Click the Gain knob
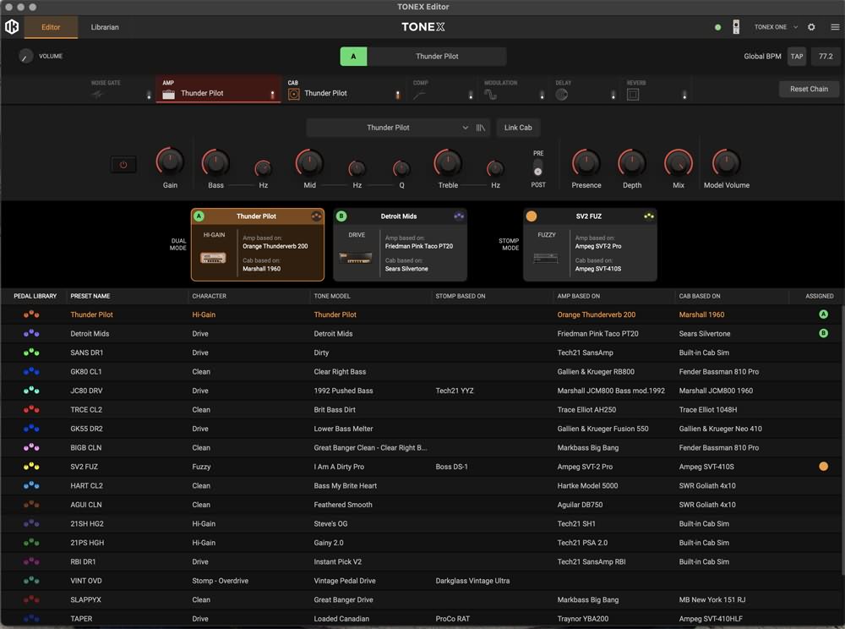 170,161
